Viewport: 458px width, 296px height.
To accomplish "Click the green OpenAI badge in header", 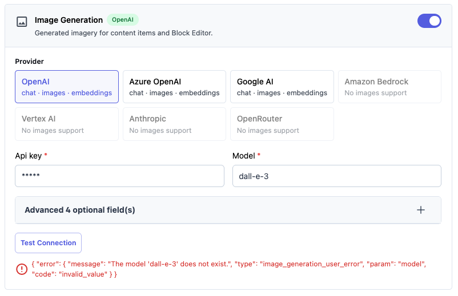I will (x=123, y=20).
